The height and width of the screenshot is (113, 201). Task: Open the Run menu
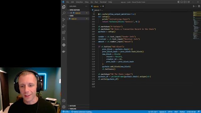96,2
